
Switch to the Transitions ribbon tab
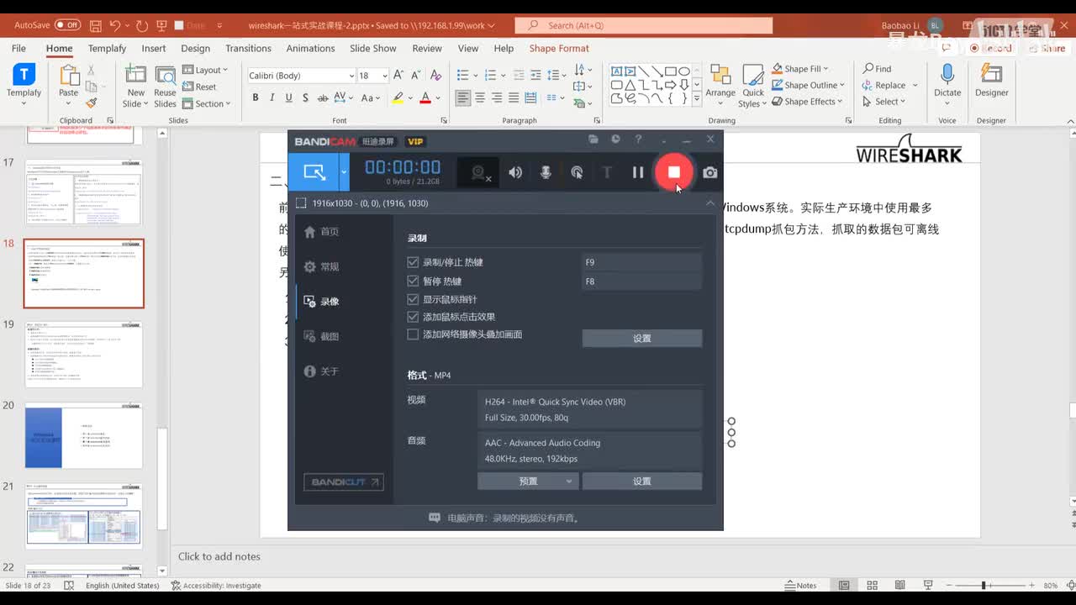pos(248,48)
